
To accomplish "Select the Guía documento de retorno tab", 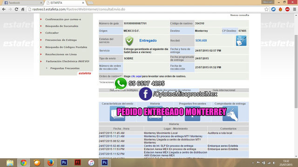I will click(174, 90).
